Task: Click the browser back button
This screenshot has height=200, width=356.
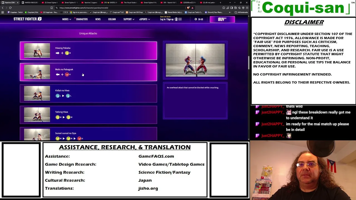Action: [x=3, y=8]
